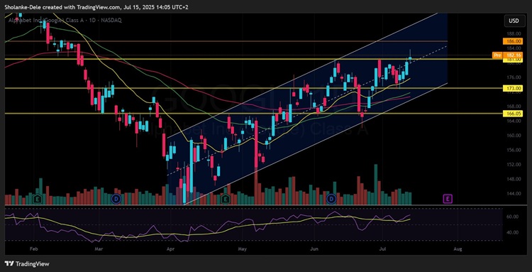Click the TradingView logo
Viewport: 532px width, 272px height.
pos(27,264)
